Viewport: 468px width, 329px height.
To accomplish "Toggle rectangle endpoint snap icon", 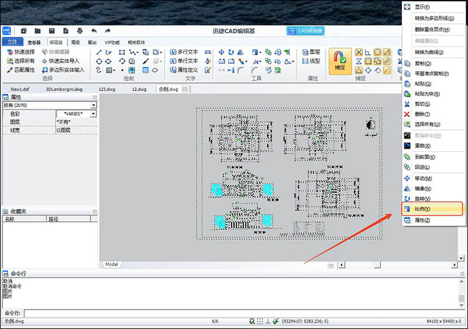I will [x=368, y=62].
